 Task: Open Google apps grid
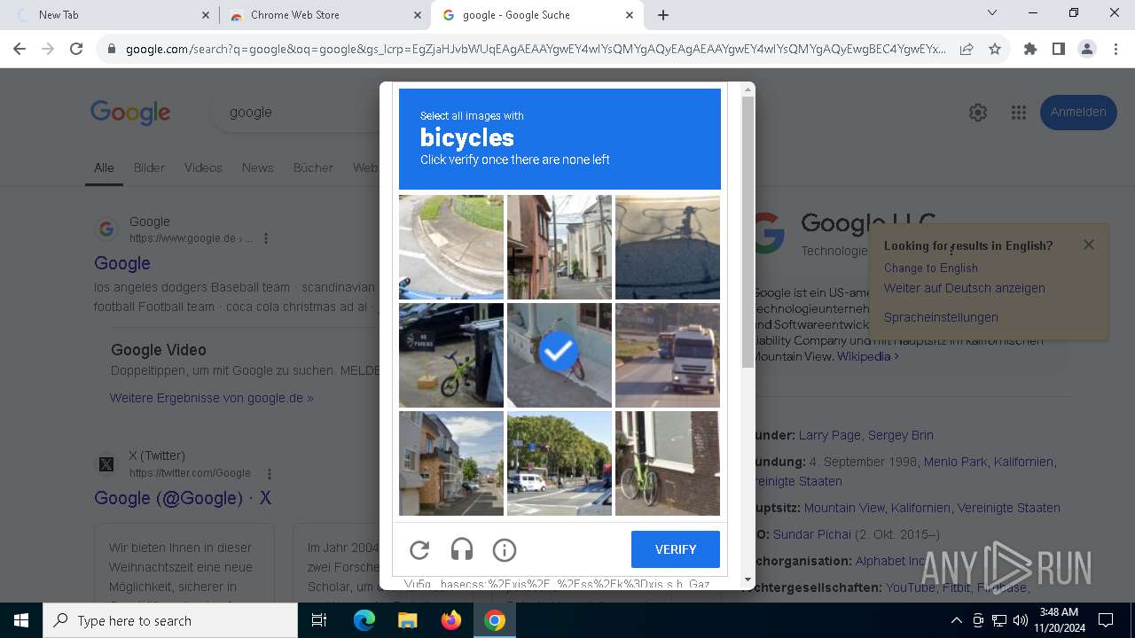pyautogui.click(x=1019, y=113)
